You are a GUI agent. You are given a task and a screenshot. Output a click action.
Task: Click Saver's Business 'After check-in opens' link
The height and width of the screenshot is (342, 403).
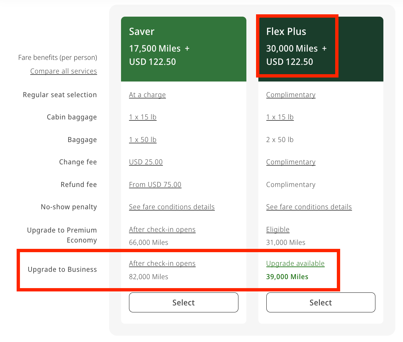162,263
